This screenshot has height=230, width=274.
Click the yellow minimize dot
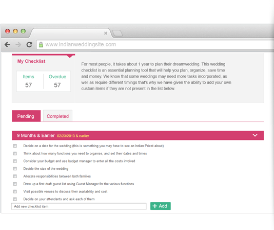point(15,31)
